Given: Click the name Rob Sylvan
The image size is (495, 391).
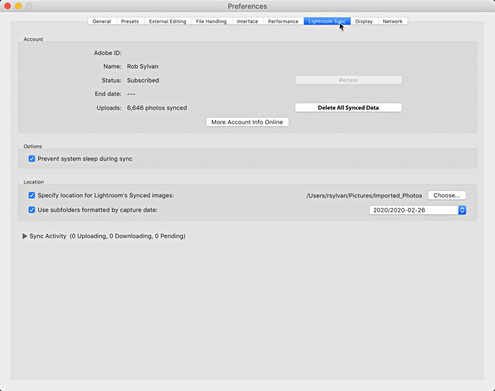Looking at the screenshot, I should click(143, 66).
